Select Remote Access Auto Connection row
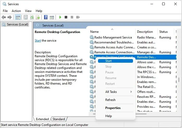This screenshot has height=128, width=182. [x=133, y=47]
